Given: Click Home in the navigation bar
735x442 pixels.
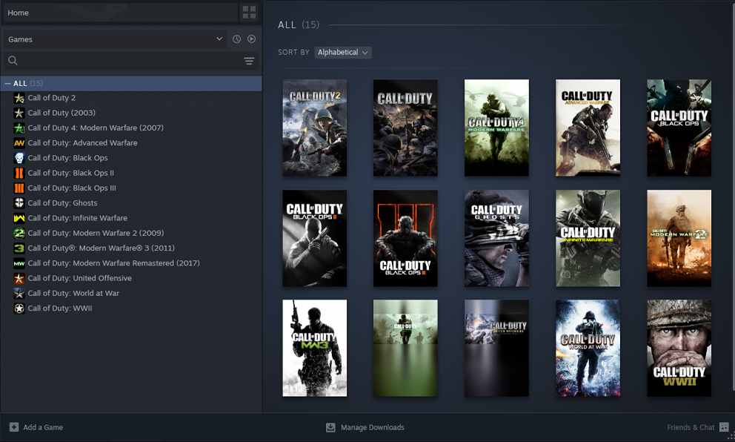Looking at the screenshot, I should 19,12.
